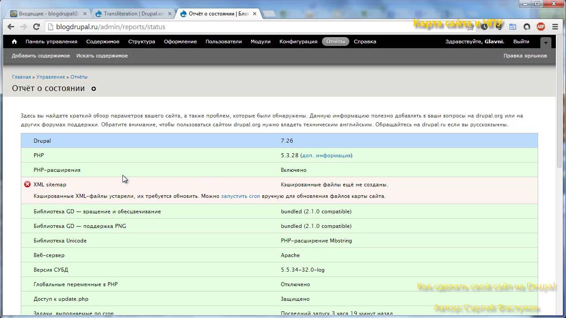The width and height of the screenshot is (566, 318).
Task: Click the PHP-расширение Mbstring value
Action: 316,241
